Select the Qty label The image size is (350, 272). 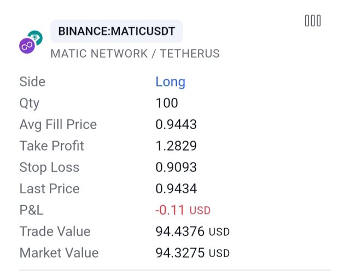(30, 103)
